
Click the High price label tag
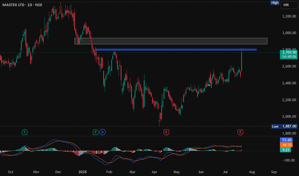(x=275, y=3)
